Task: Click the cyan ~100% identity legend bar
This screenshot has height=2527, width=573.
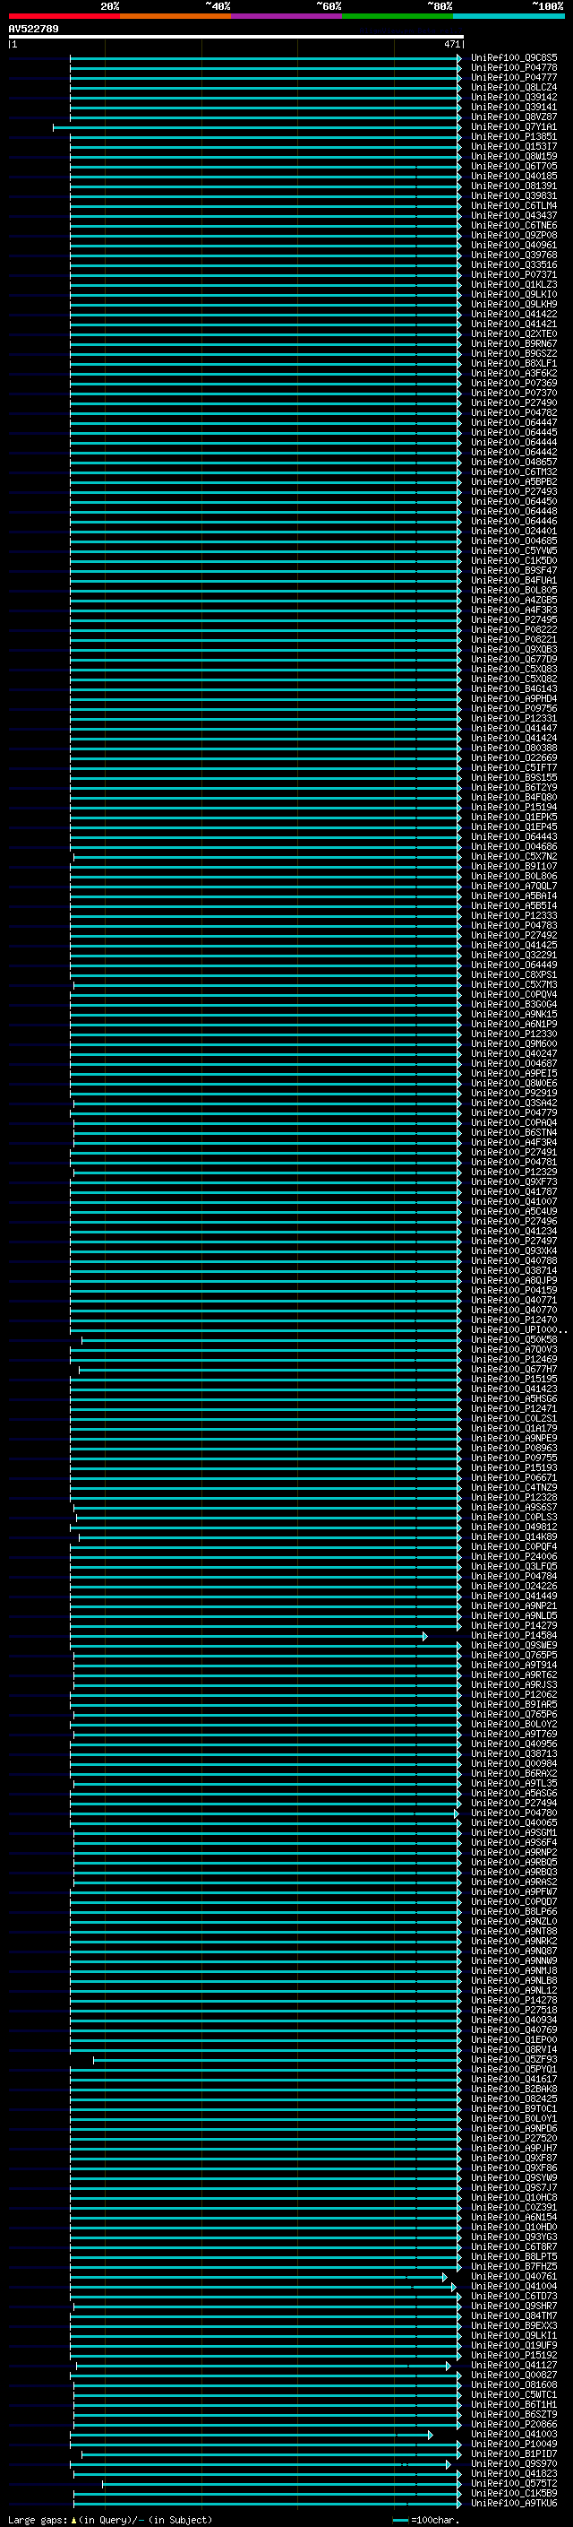Action: (509, 16)
